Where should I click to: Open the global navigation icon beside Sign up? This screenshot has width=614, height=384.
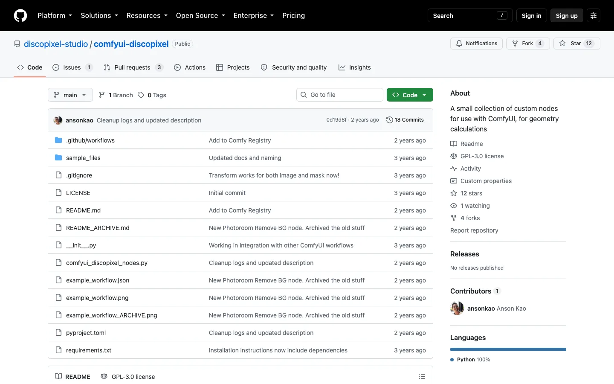coord(594,15)
